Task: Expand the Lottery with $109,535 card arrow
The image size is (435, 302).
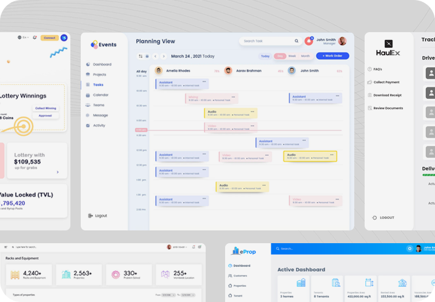Action: tap(58, 172)
